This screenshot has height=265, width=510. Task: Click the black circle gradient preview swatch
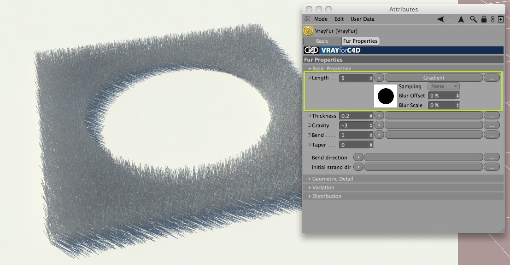pos(386,96)
